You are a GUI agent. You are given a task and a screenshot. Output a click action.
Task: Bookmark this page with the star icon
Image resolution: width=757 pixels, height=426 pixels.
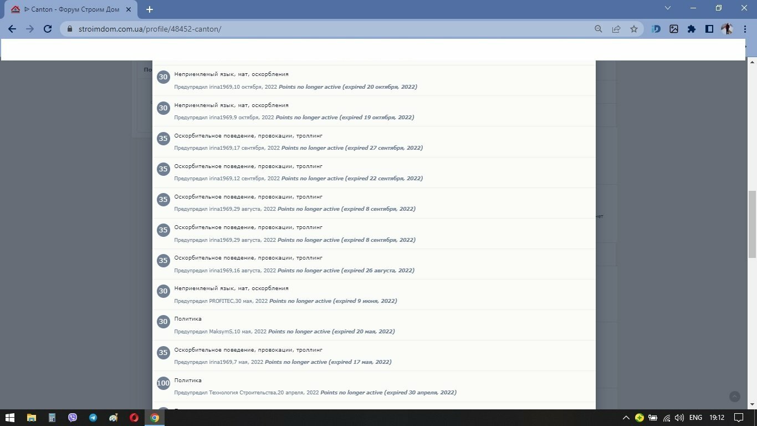[634, 29]
